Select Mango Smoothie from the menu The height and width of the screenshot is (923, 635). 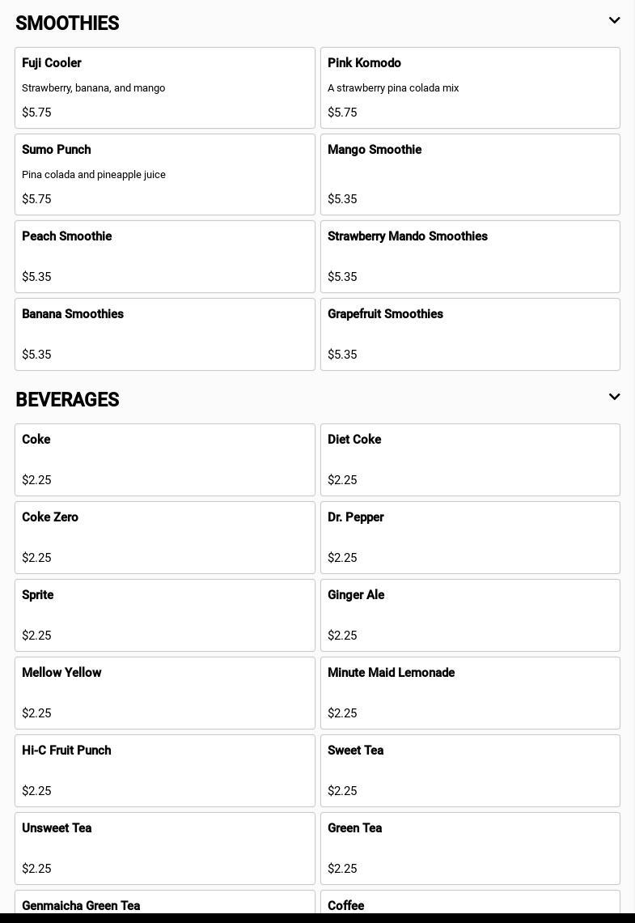tap(470, 174)
